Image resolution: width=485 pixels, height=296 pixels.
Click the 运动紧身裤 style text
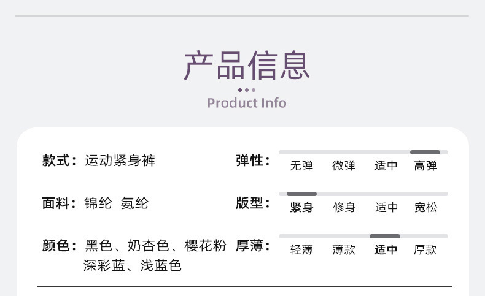tap(120, 161)
